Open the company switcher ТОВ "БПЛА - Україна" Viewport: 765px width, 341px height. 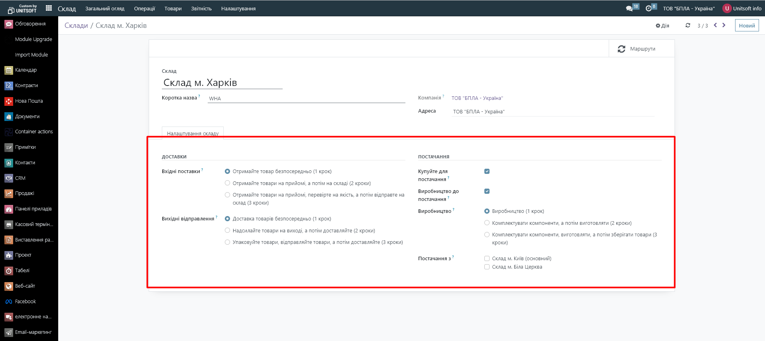point(688,8)
